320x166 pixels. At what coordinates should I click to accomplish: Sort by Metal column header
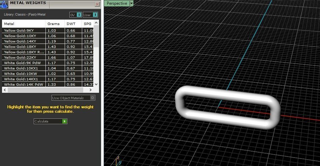click(x=24, y=24)
